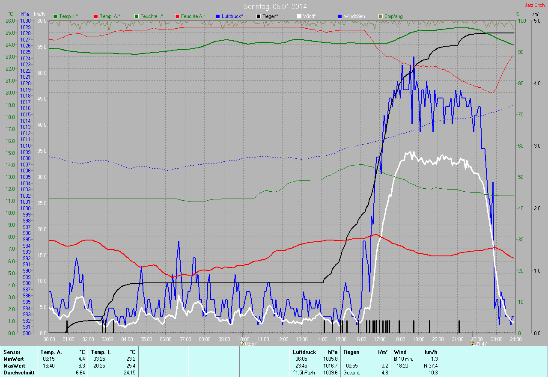Viewport: 548px width, 377px height.
Task: Click the white Wind* legend swatch
Action: click(299, 16)
